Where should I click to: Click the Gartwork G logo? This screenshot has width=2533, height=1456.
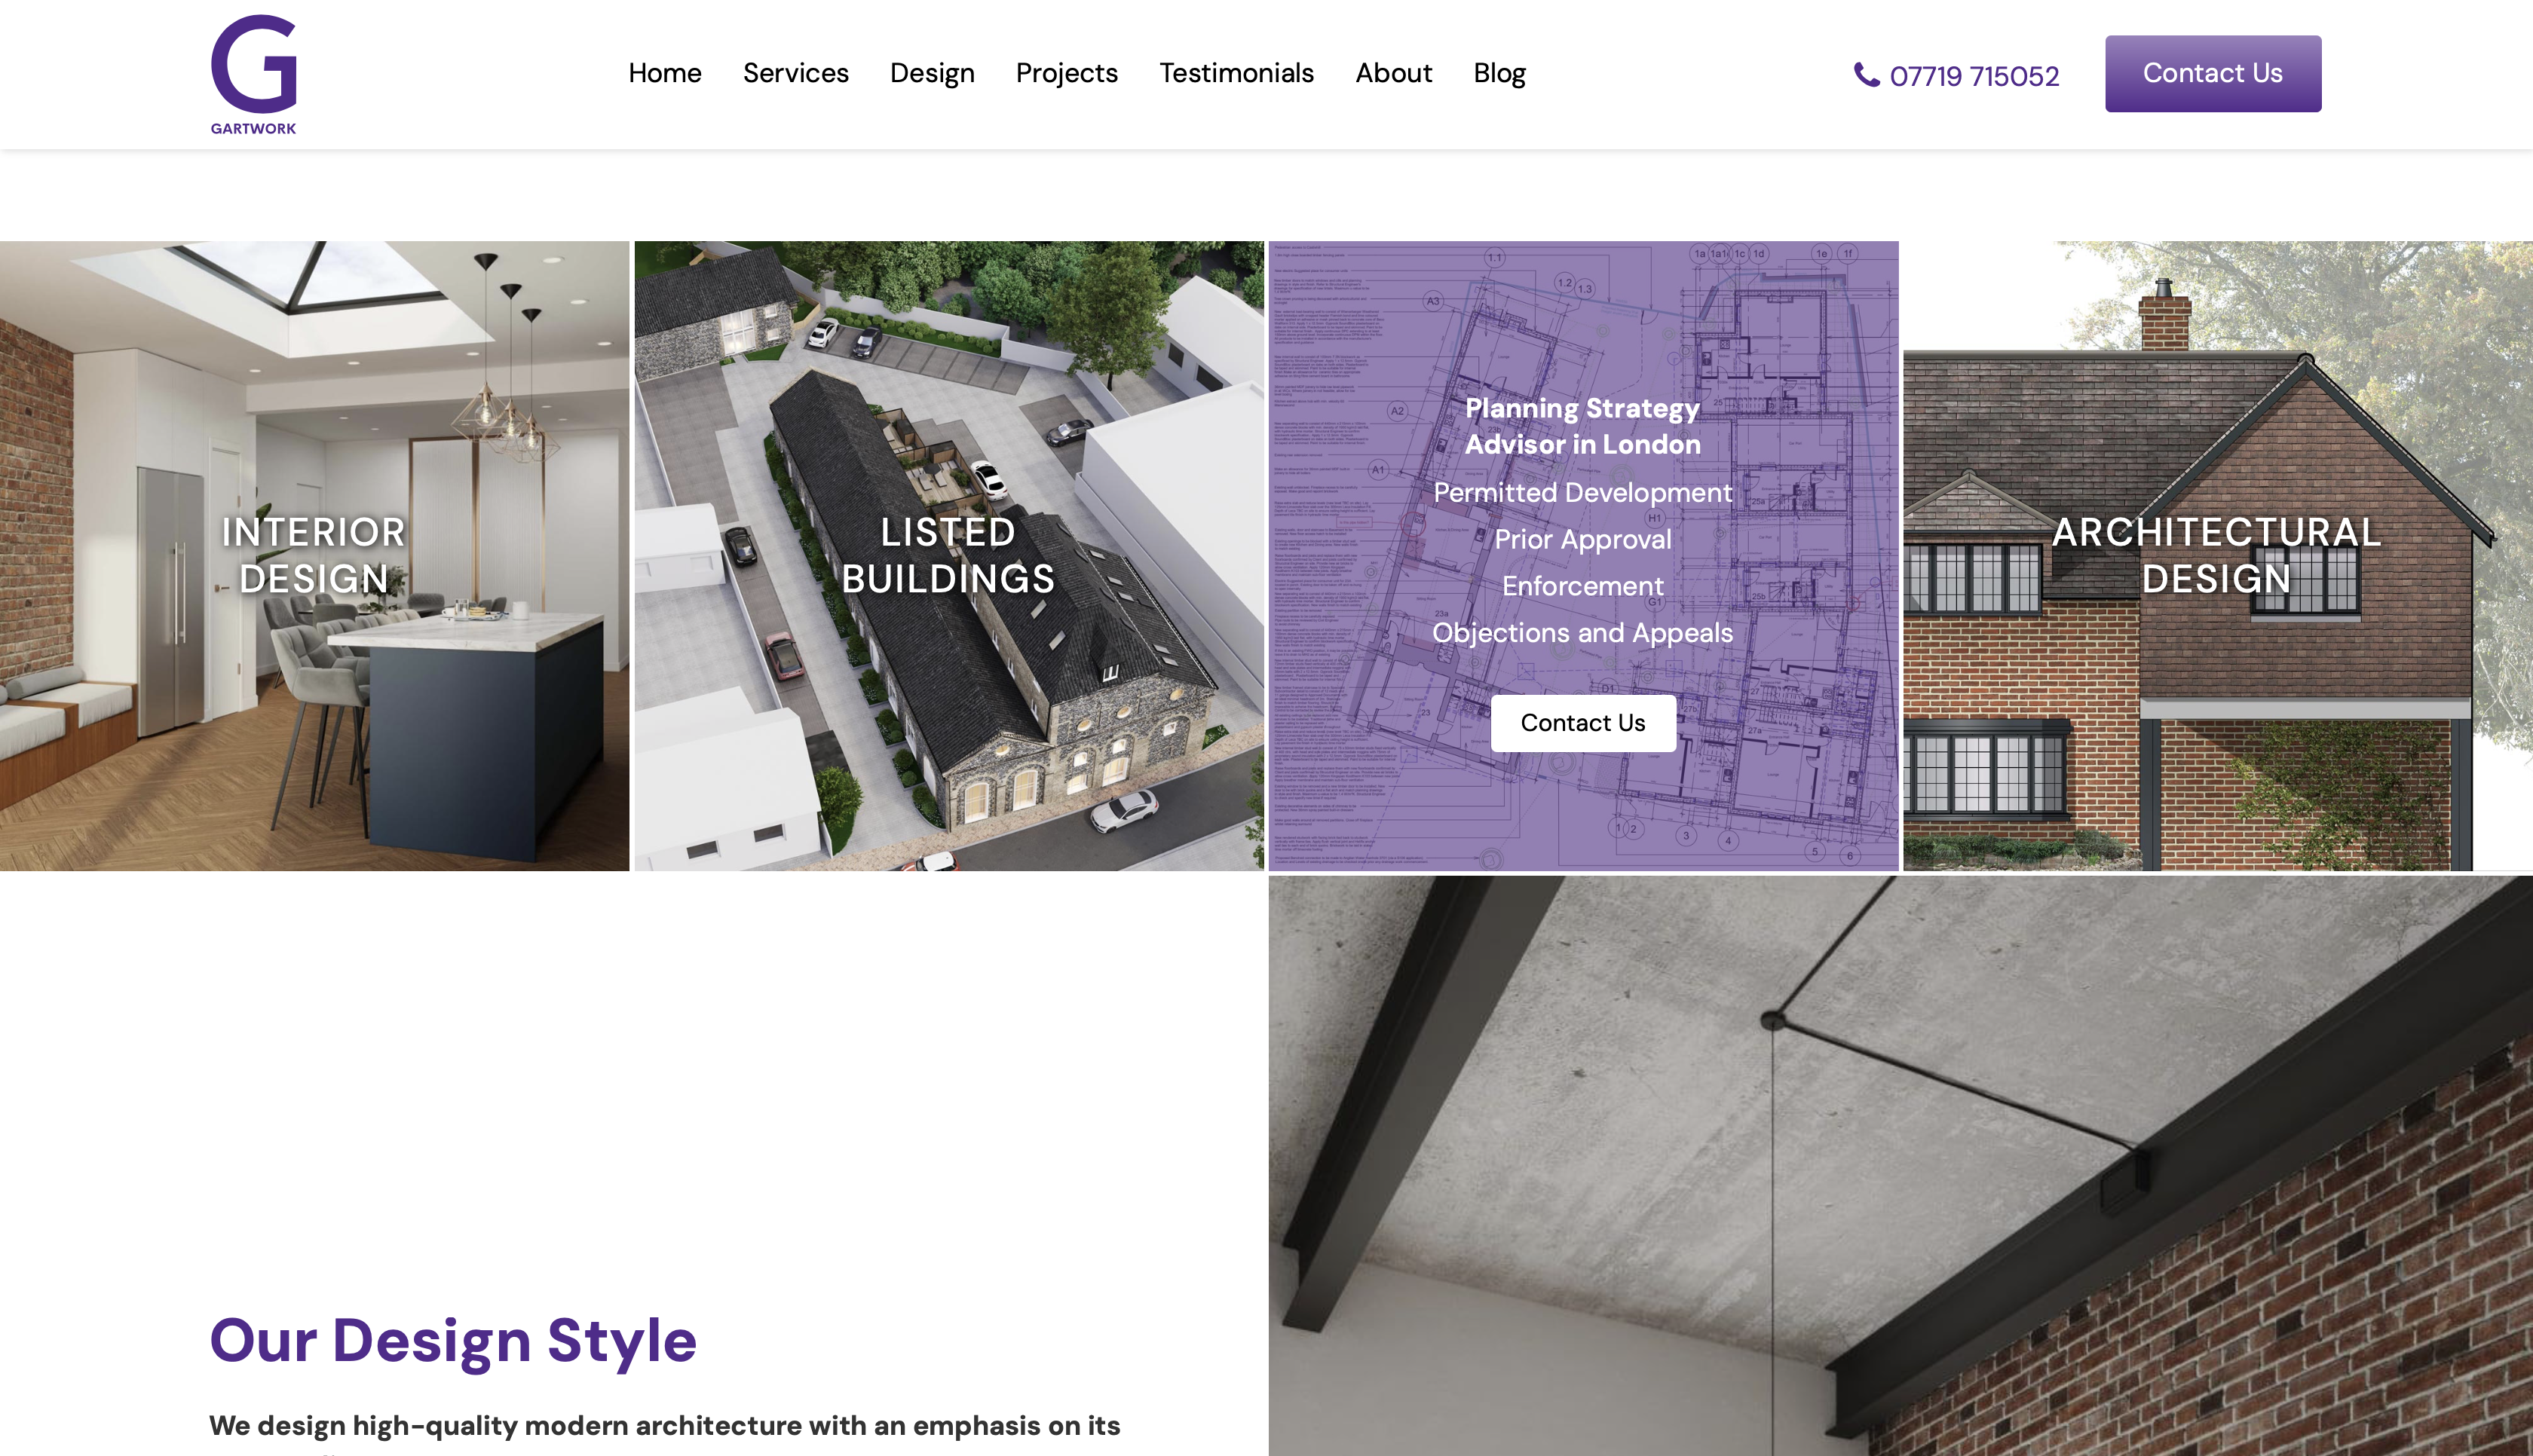254,74
